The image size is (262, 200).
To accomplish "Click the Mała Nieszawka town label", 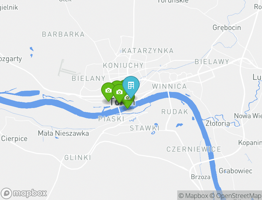I will [x=63, y=133].
